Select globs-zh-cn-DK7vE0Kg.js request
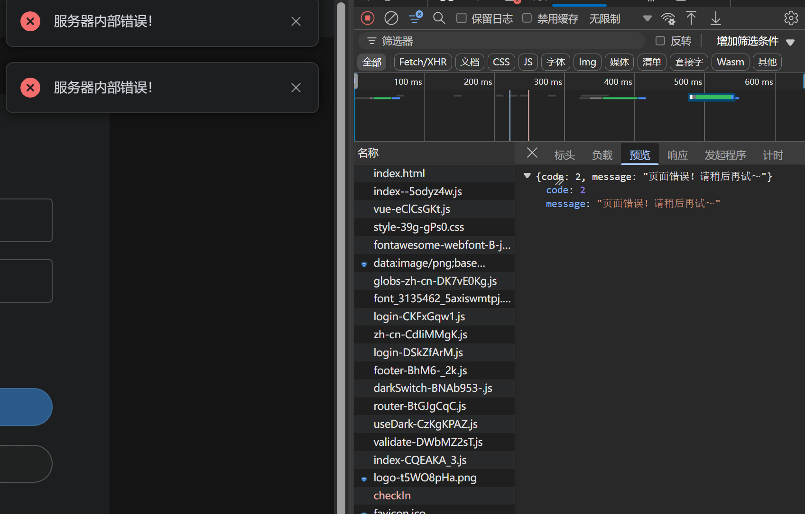This screenshot has width=805, height=514. coord(435,281)
